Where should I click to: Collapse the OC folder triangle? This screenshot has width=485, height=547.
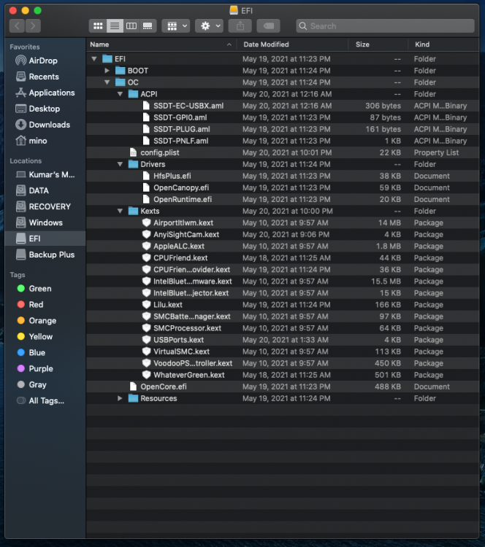pos(107,82)
